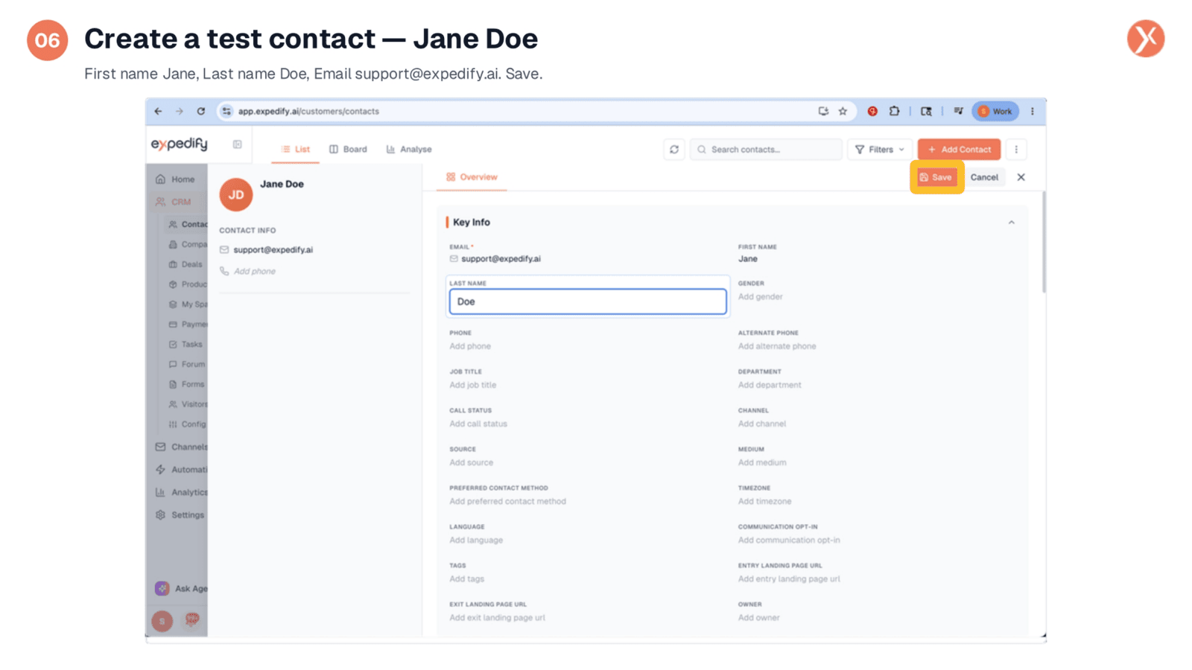Click Add owner

point(758,617)
